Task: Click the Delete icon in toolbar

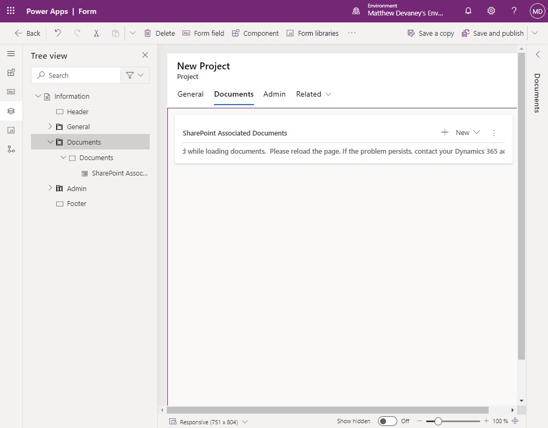Action: [148, 33]
